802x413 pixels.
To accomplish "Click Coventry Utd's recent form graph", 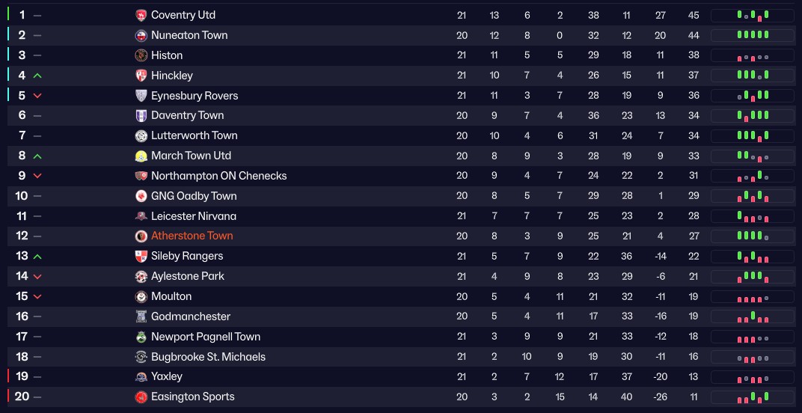I will [x=752, y=15].
